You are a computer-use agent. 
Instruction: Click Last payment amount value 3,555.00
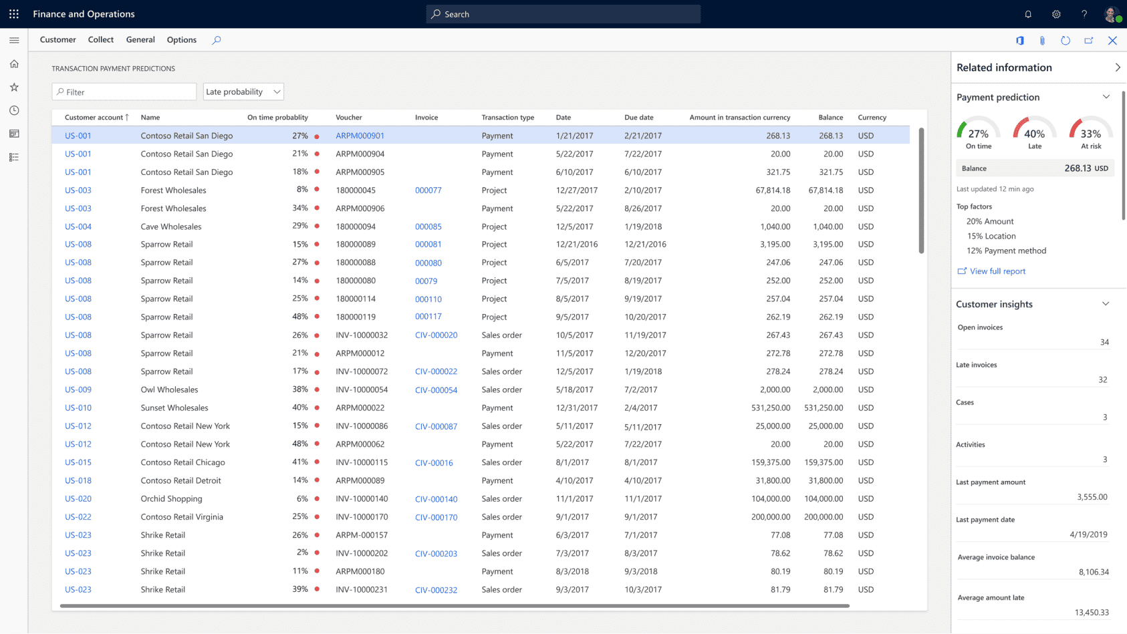point(1092,497)
